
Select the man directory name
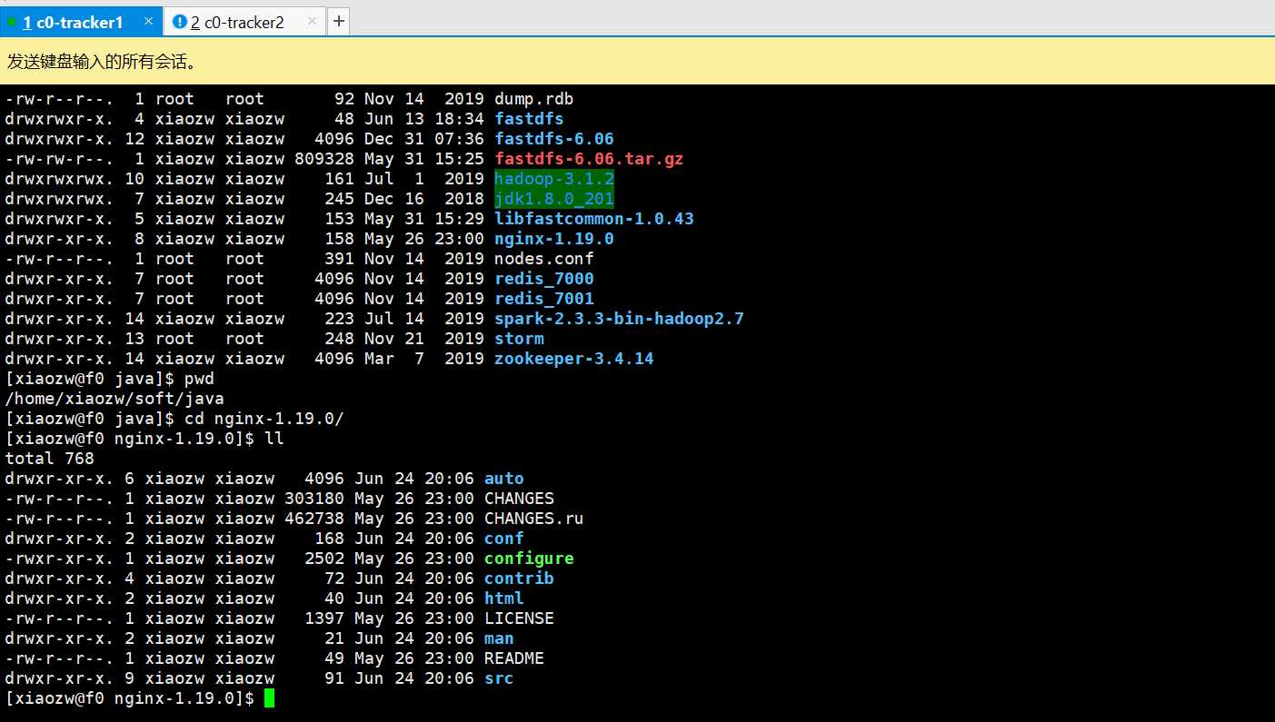(499, 638)
